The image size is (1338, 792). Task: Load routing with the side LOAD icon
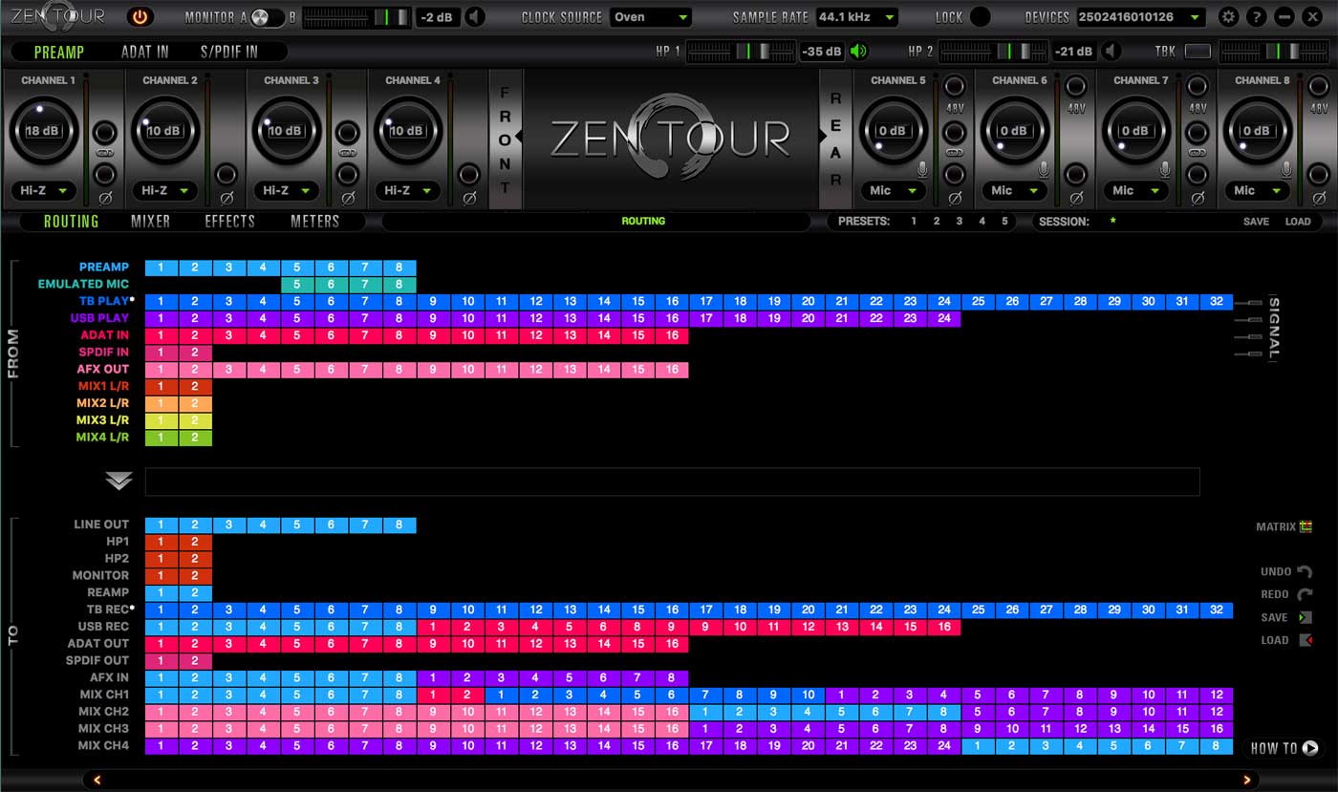pyautogui.click(x=1306, y=640)
